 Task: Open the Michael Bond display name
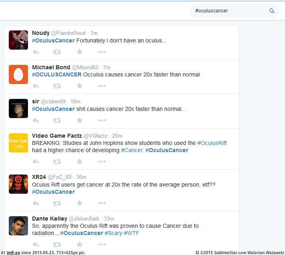tap(51, 67)
